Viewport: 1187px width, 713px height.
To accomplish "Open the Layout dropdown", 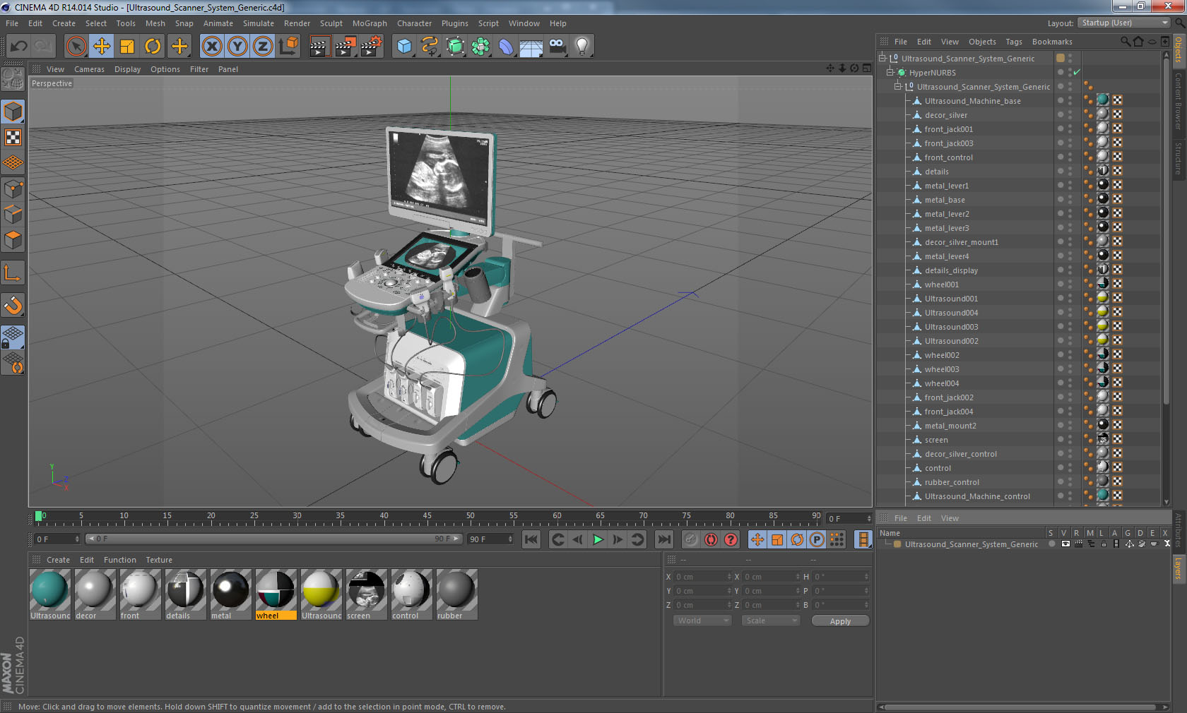I will click(1125, 23).
